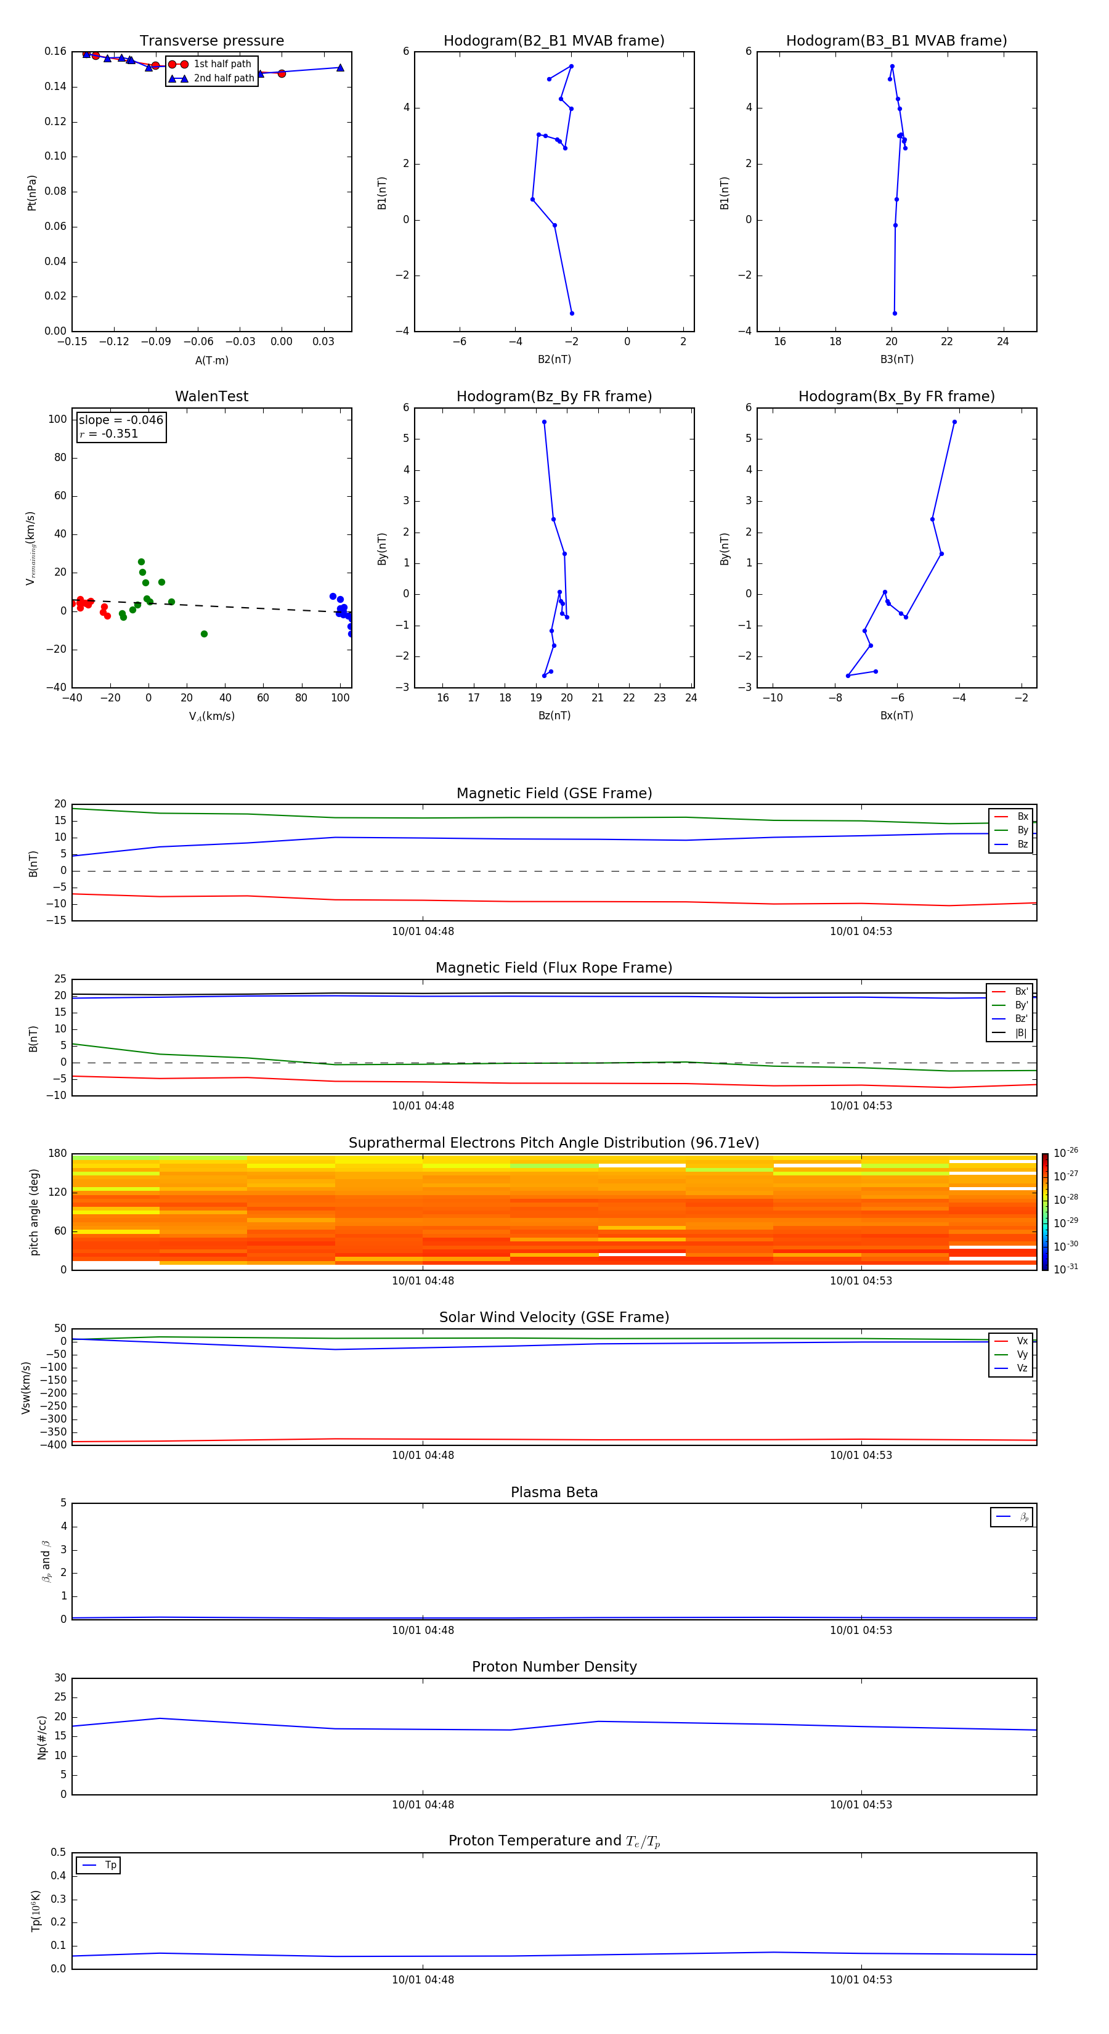Click the 'Hodogram(B2_B1 MVAB frame)' title
The height and width of the screenshot is (2034, 1109).
[554, 41]
